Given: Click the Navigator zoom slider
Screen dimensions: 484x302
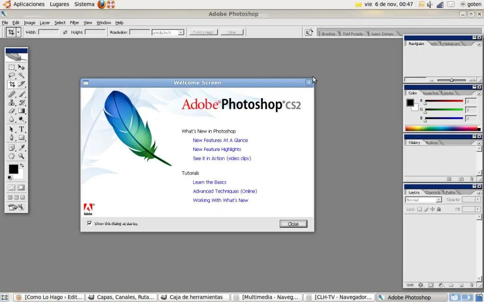Looking at the screenshot, I should pyautogui.click(x=451, y=80).
